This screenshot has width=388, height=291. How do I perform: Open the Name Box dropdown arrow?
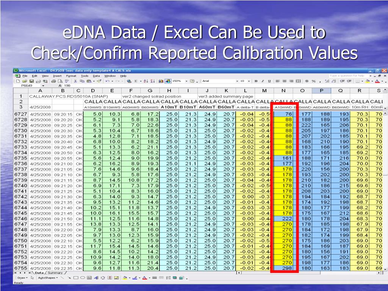[x=43, y=86]
